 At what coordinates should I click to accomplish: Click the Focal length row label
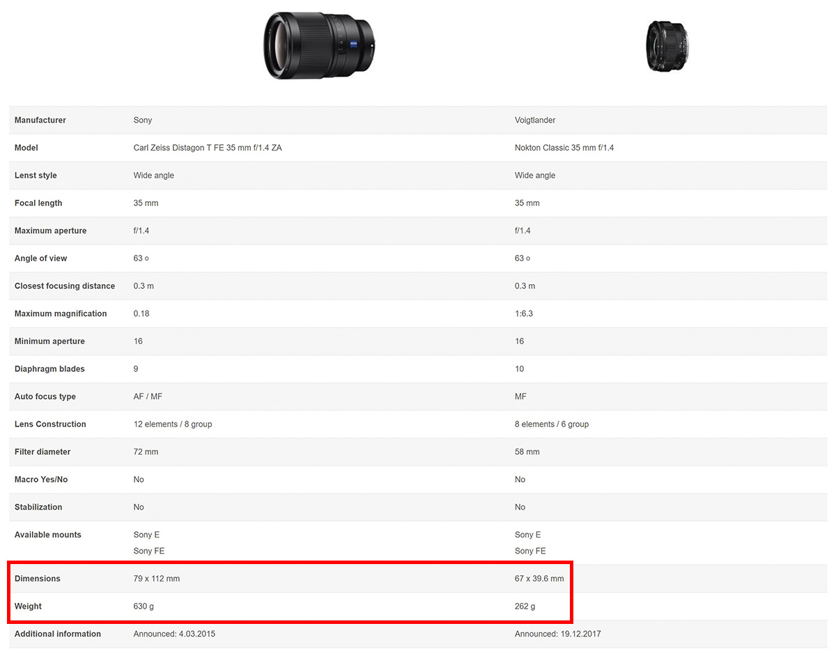point(38,203)
